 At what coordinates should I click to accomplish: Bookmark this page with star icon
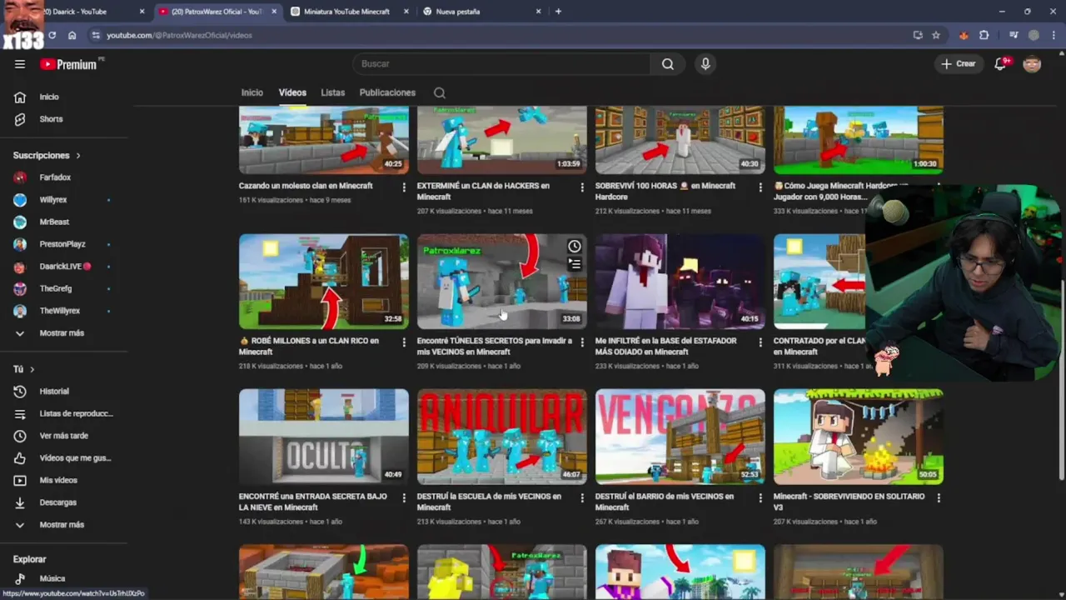point(936,35)
